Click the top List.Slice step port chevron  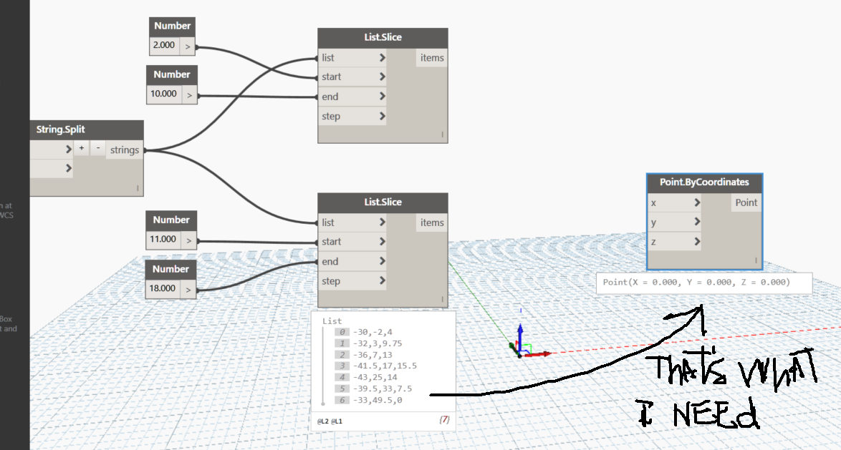pyautogui.click(x=382, y=116)
